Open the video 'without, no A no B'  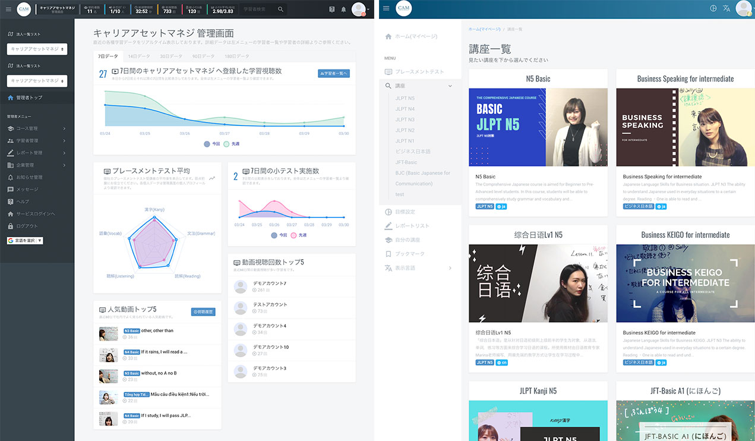(159, 373)
